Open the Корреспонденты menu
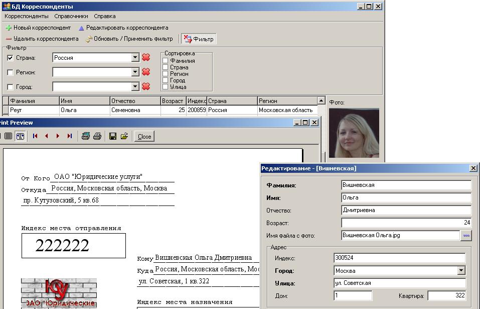480x309 pixels. (26, 16)
